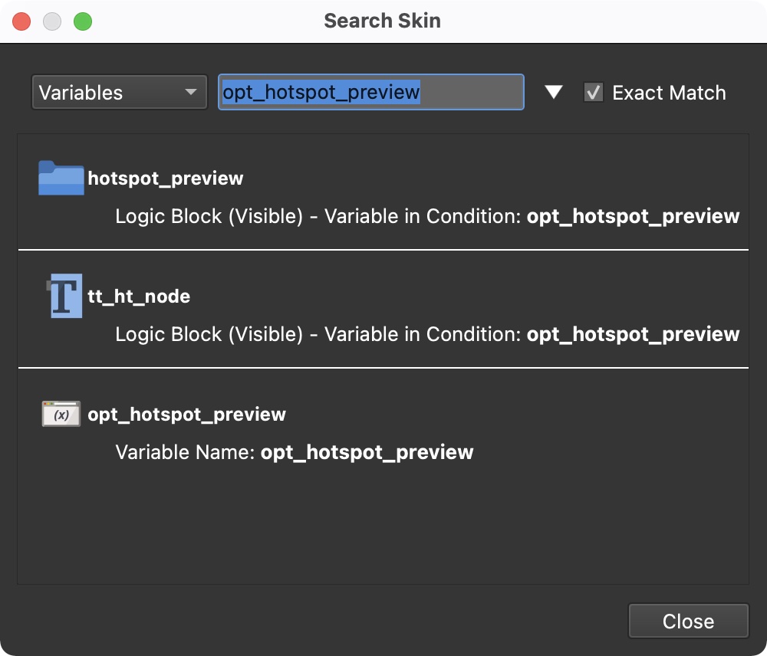
Task: Select the tt_ht_node result title
Action: pos(139,297)
